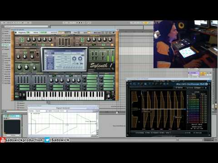
Task: Adjust Oscillator A1 Stereo knob
Action: [x=45, y=40]
